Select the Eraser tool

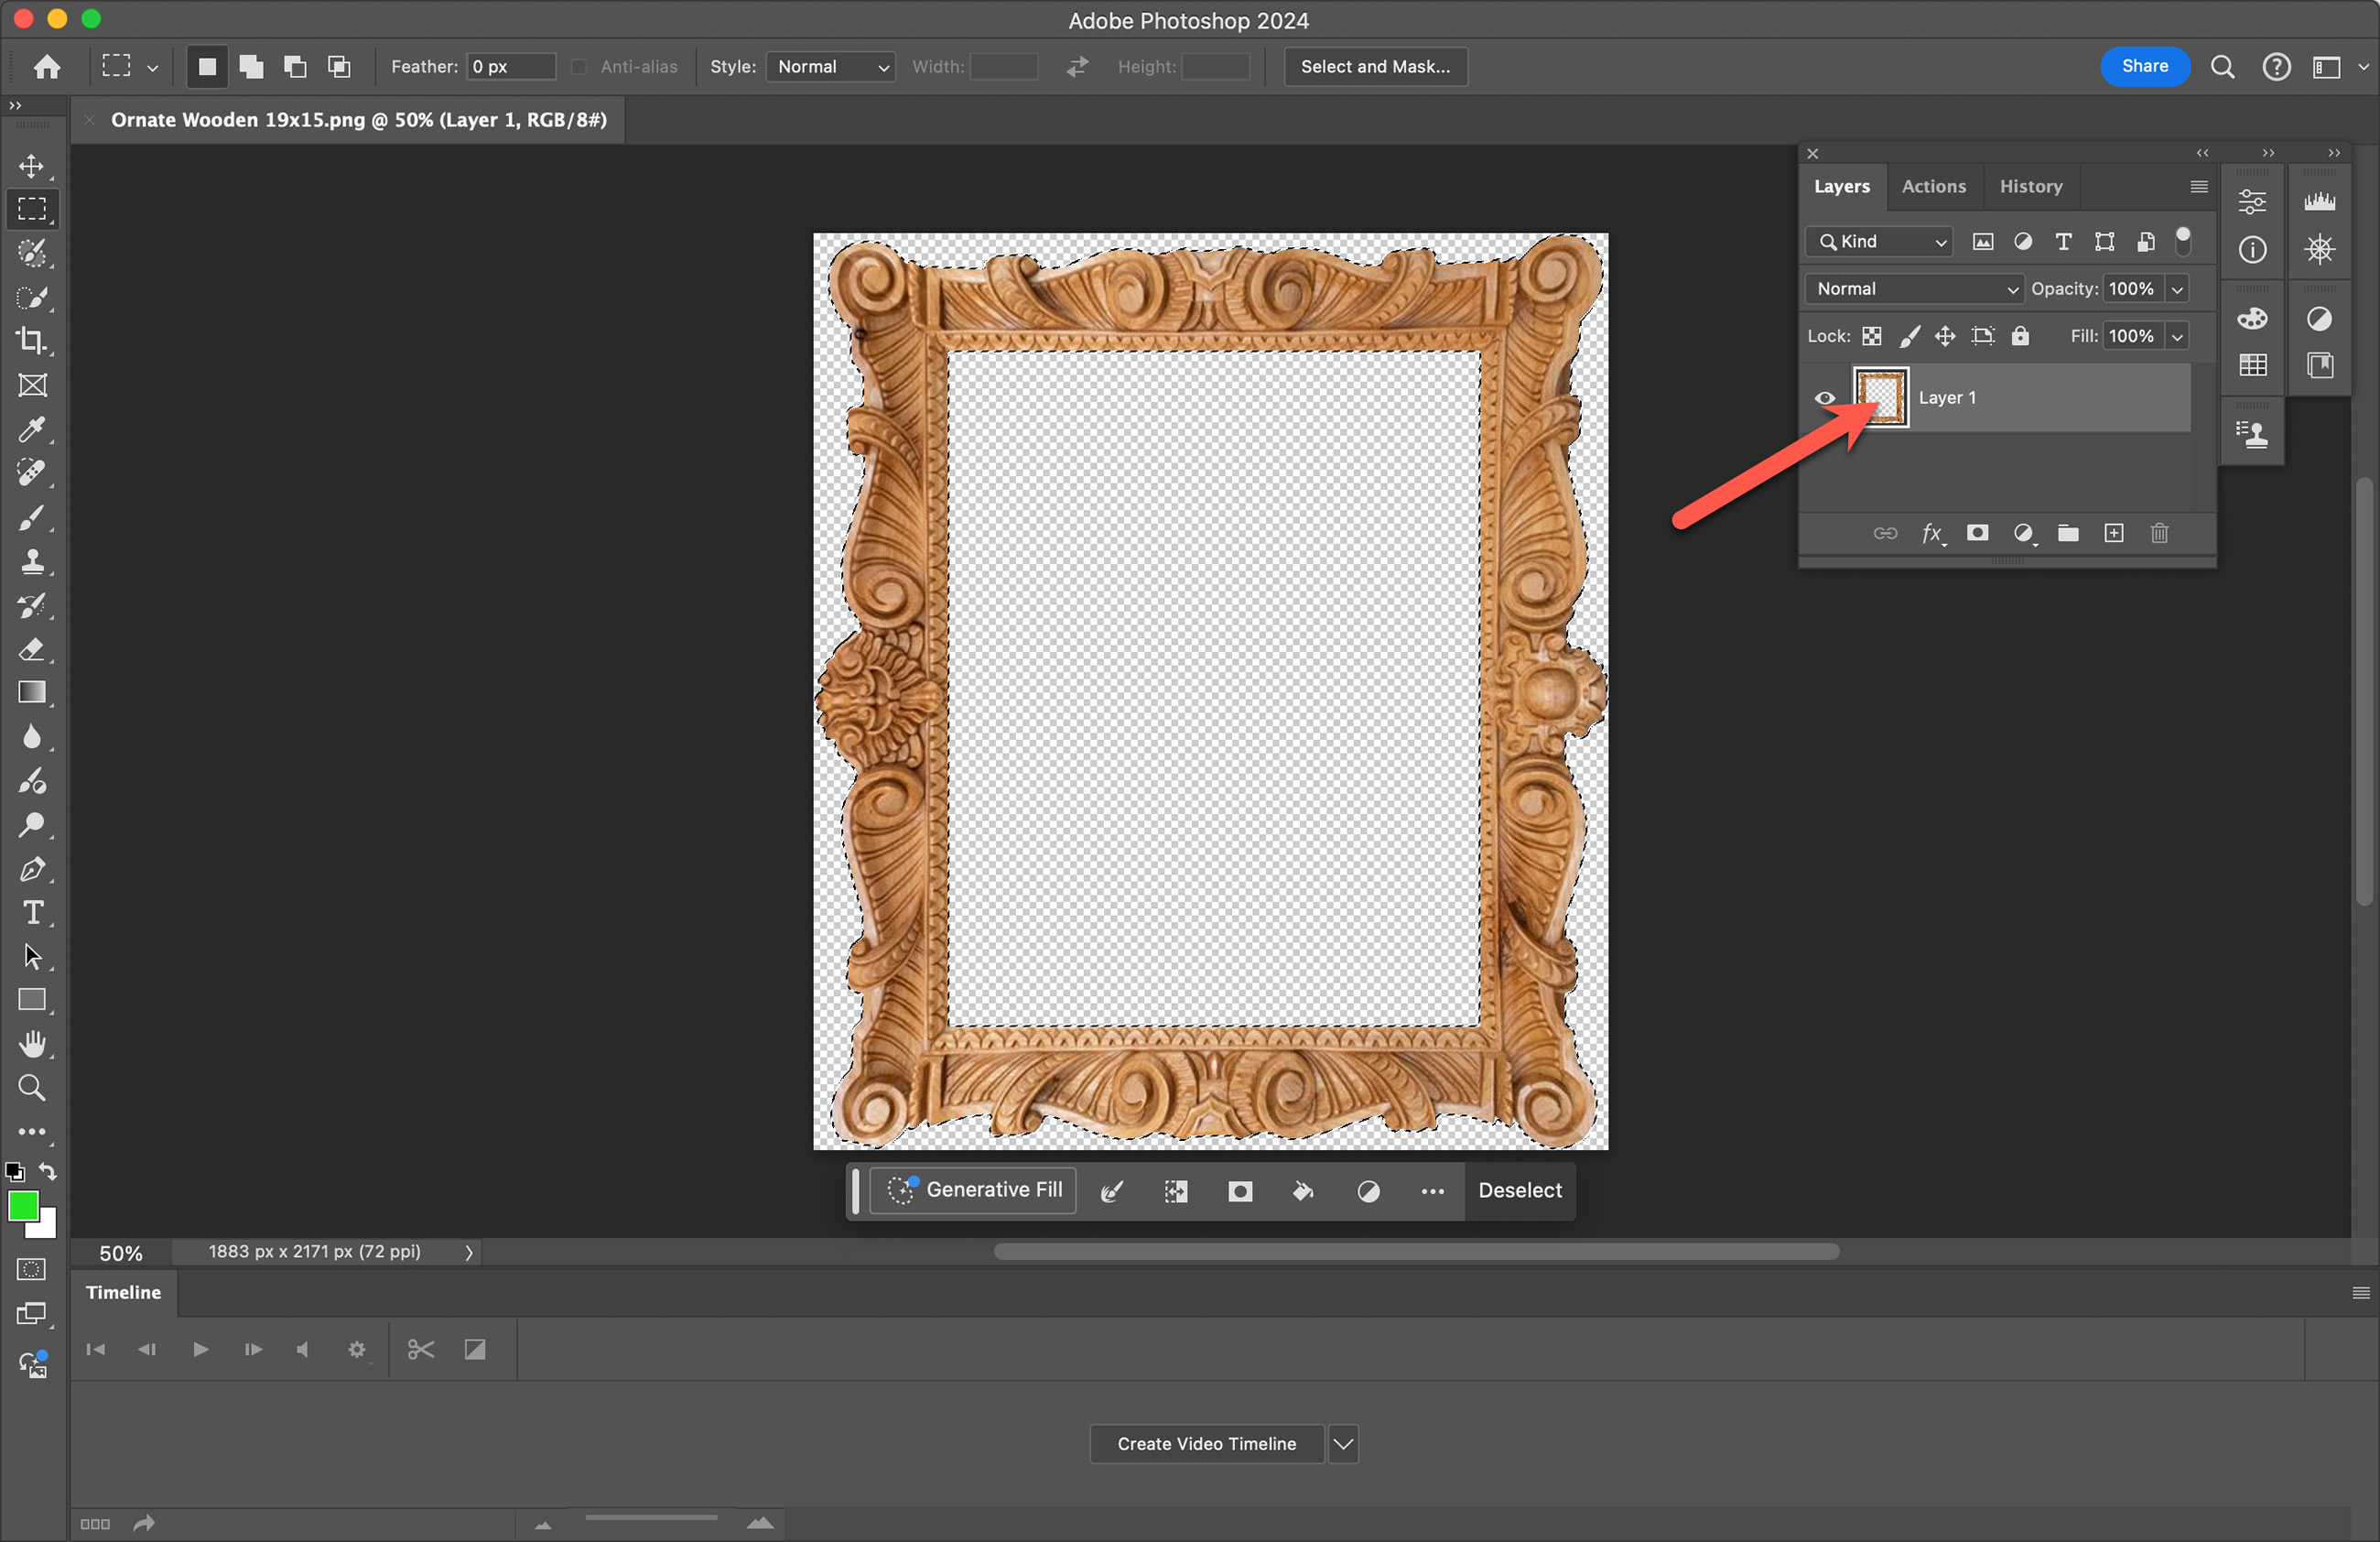32,649
